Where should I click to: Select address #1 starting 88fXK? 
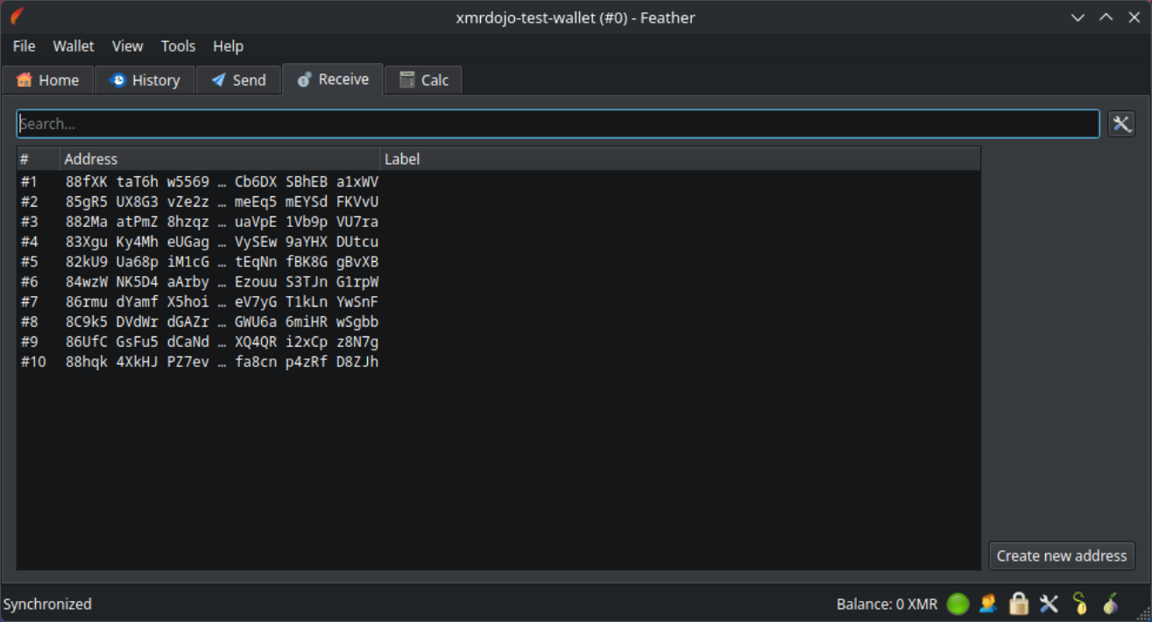(x=498, y=181)
